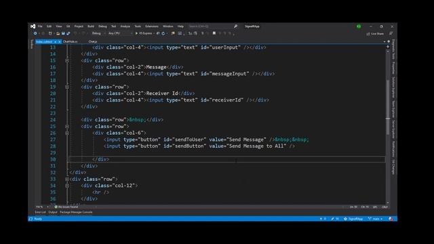The image size is (434, 244).
Task: Click the split editor handle icon
Action: click(x=388, y=47)
